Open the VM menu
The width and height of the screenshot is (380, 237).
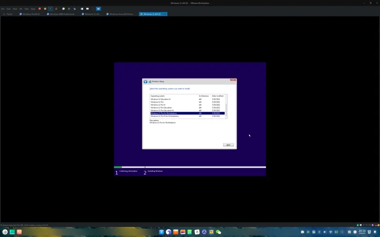pos(21,9)
